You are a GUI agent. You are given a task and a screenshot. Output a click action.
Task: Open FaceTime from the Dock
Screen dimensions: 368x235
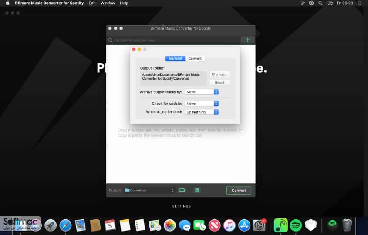point(199,225)
